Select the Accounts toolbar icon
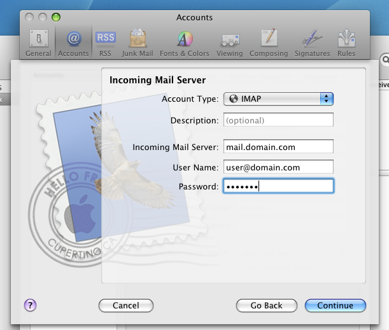 [73, 43]
